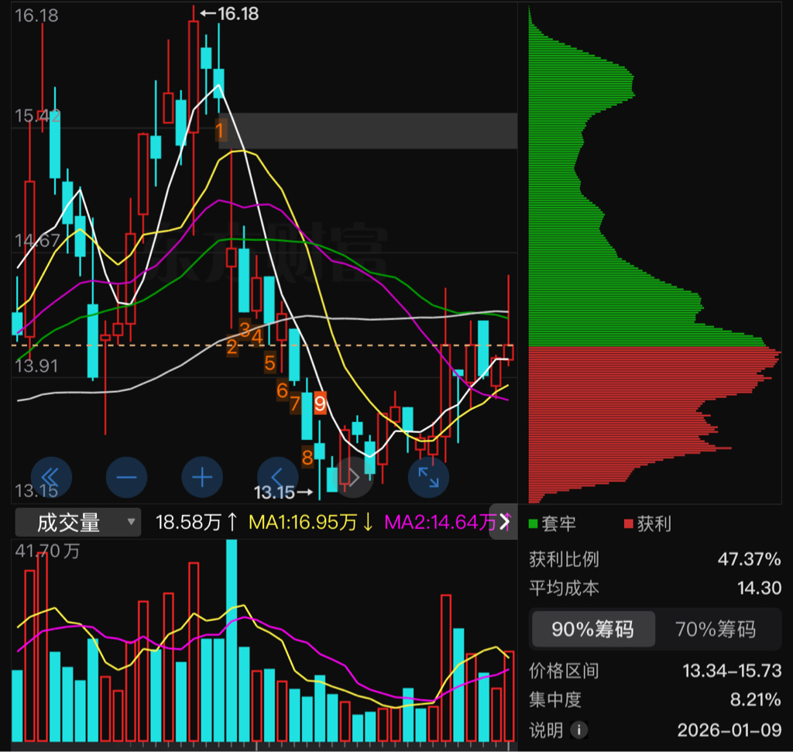This screenshot has height=752, width=793.
Task: Expand more indicator values with chevron
Action: click(x=504, y=522)
